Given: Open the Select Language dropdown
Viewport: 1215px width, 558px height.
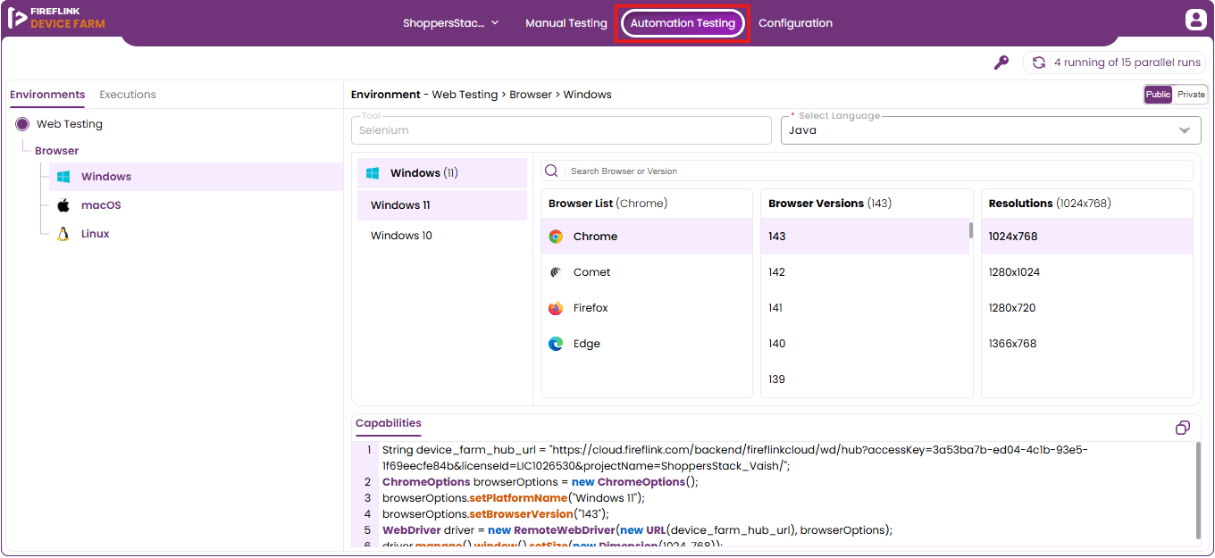Looking at the screenshot, I should click(991, 130).
